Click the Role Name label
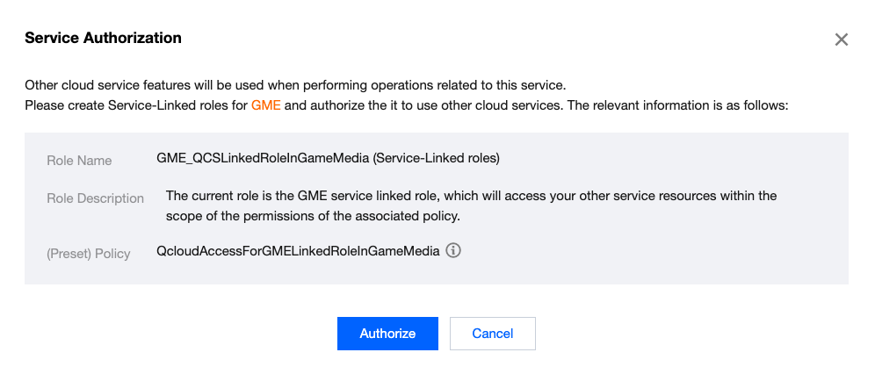This screenshot has width=875, height=374. point(79,161)
